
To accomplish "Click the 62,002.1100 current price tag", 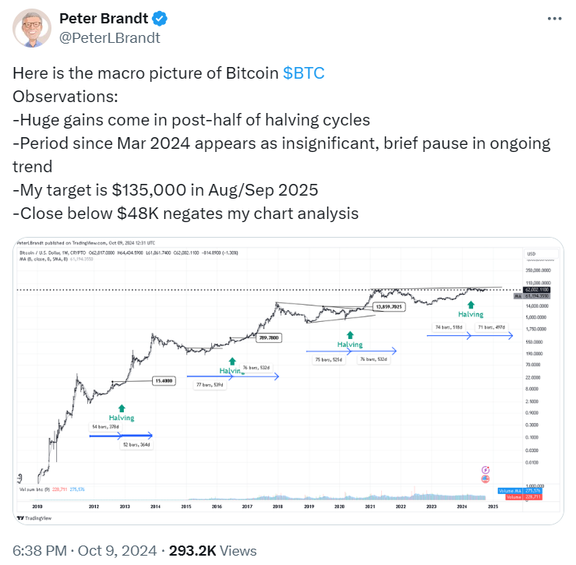I will 537,290.
